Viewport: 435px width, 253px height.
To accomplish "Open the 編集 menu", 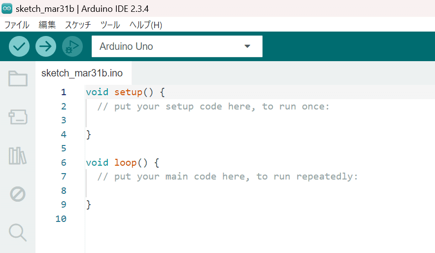I will tap(47, 25).
